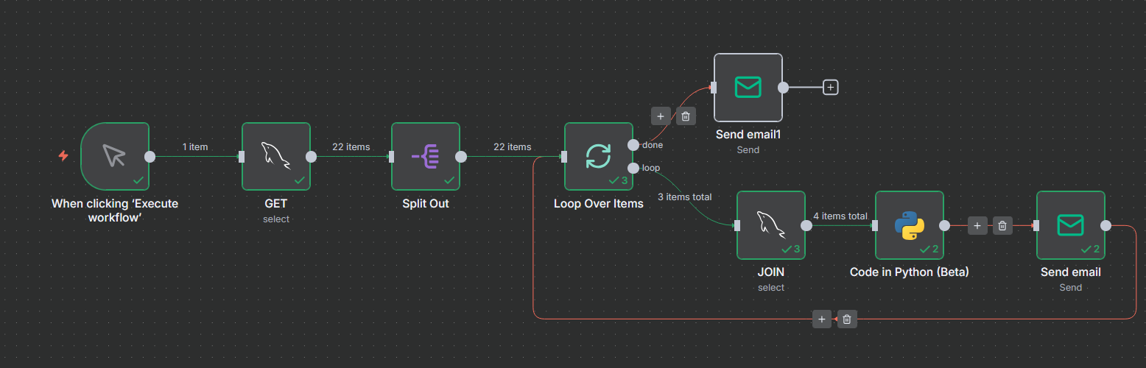Click the "22 items" label after Split Out
The width and height of the screenshot is (1146, 368).
coord(512,147)
